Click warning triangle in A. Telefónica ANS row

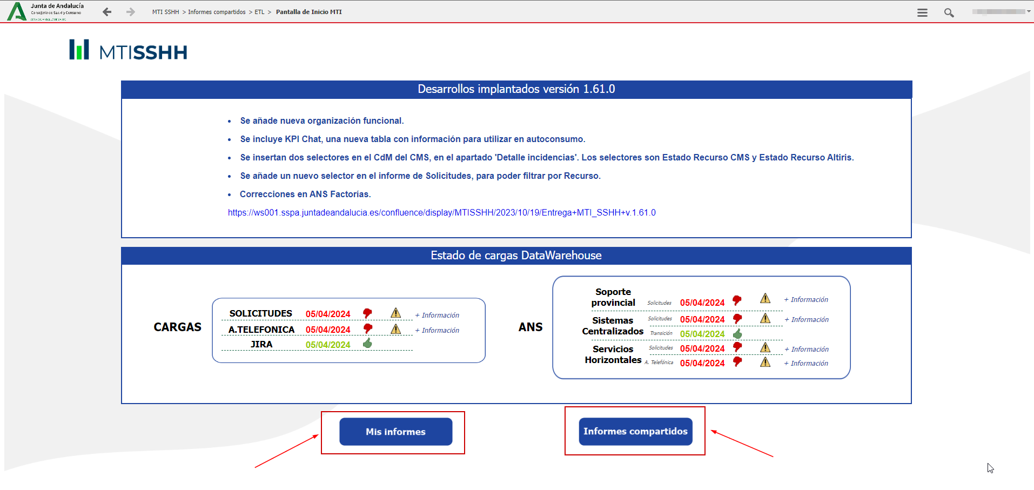766,361
